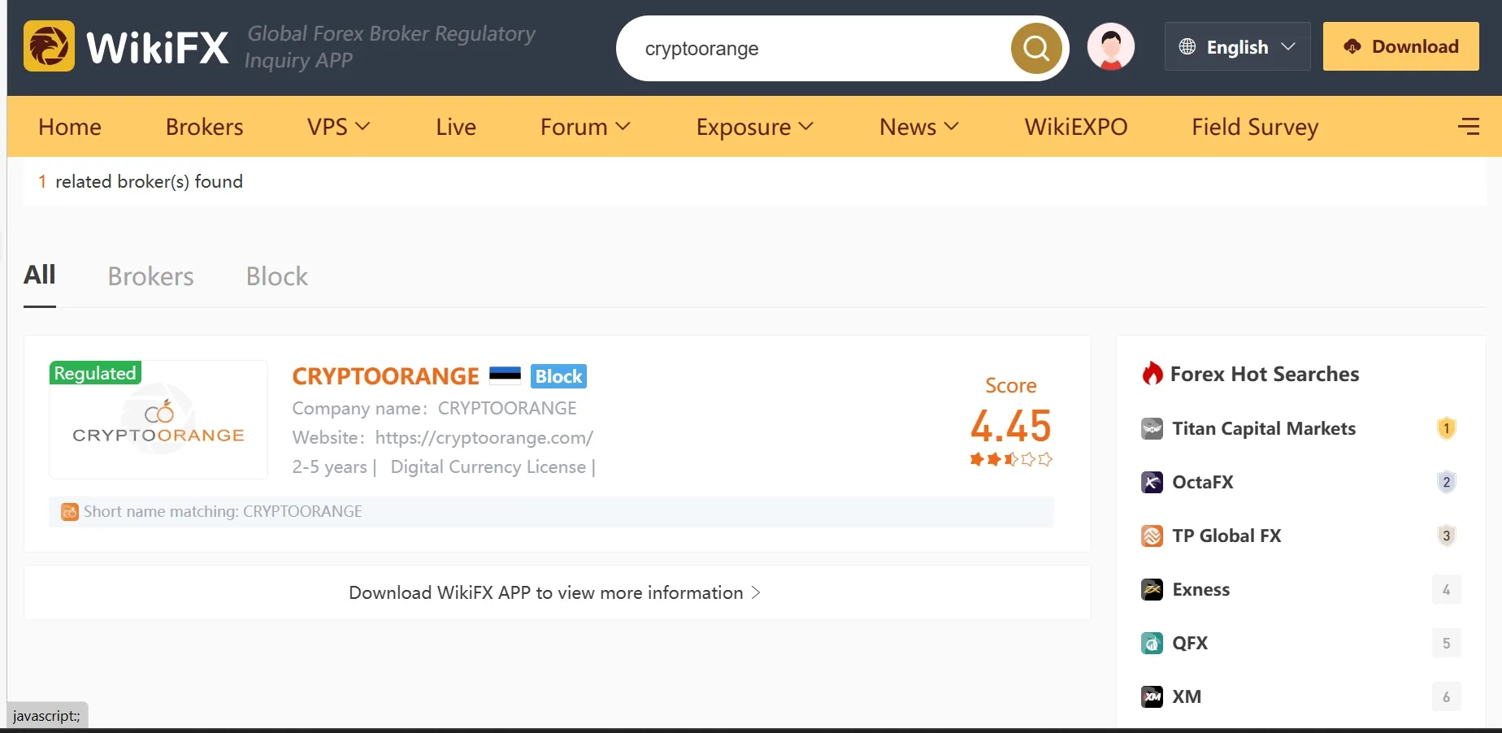The width and height of the screenshot is (1502, 733).
Task: Click the TP Global FX logo icon
Action: click(x=1152, y=536)
